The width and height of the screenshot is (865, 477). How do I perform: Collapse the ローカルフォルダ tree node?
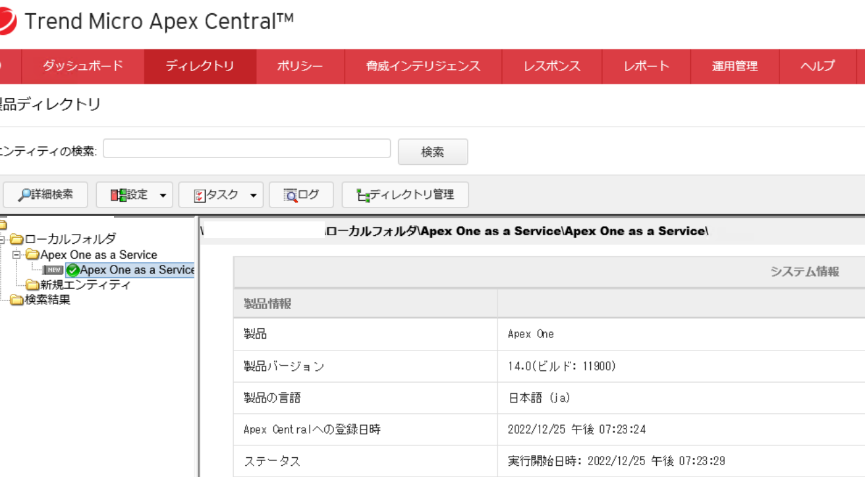coord(3,239)
